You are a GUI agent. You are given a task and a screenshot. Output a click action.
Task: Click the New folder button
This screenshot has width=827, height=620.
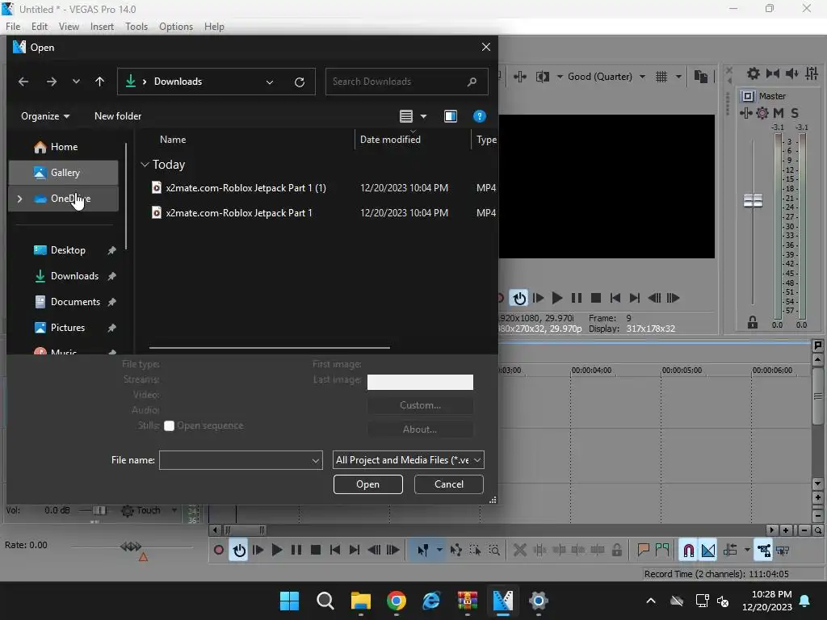pos(118,116)
